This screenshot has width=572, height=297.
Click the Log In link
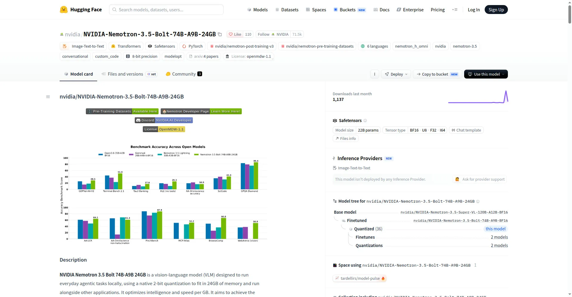[474, 10]
